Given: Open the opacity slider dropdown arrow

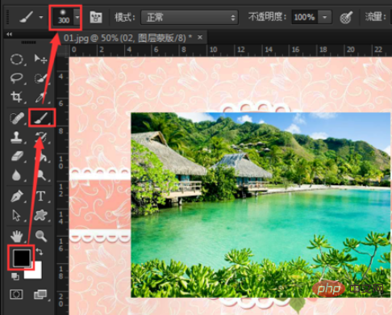Looking at the screenshot, I should [325, 18].
